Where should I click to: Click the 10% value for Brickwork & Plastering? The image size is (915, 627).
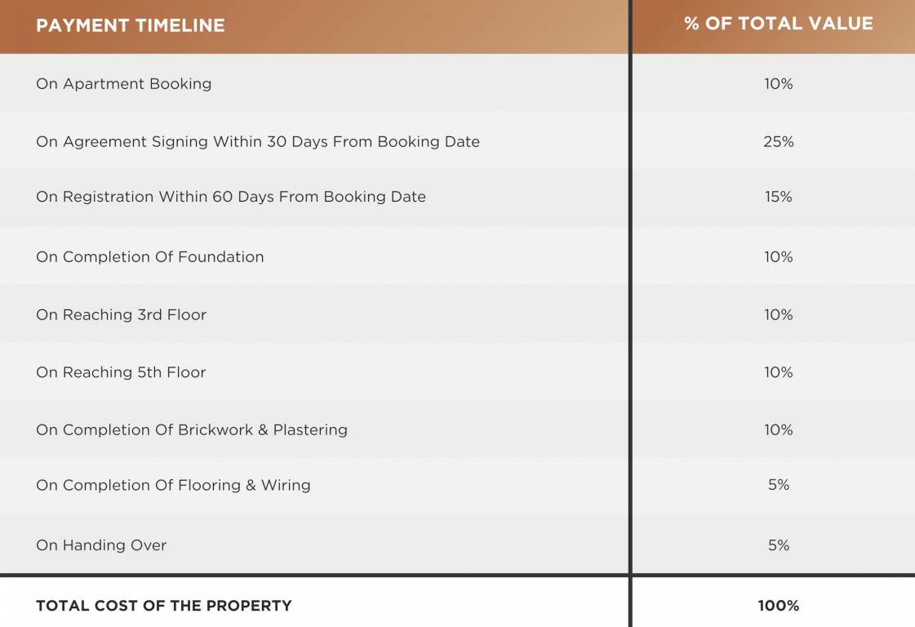pyautogui.click(x=778, y=430)
